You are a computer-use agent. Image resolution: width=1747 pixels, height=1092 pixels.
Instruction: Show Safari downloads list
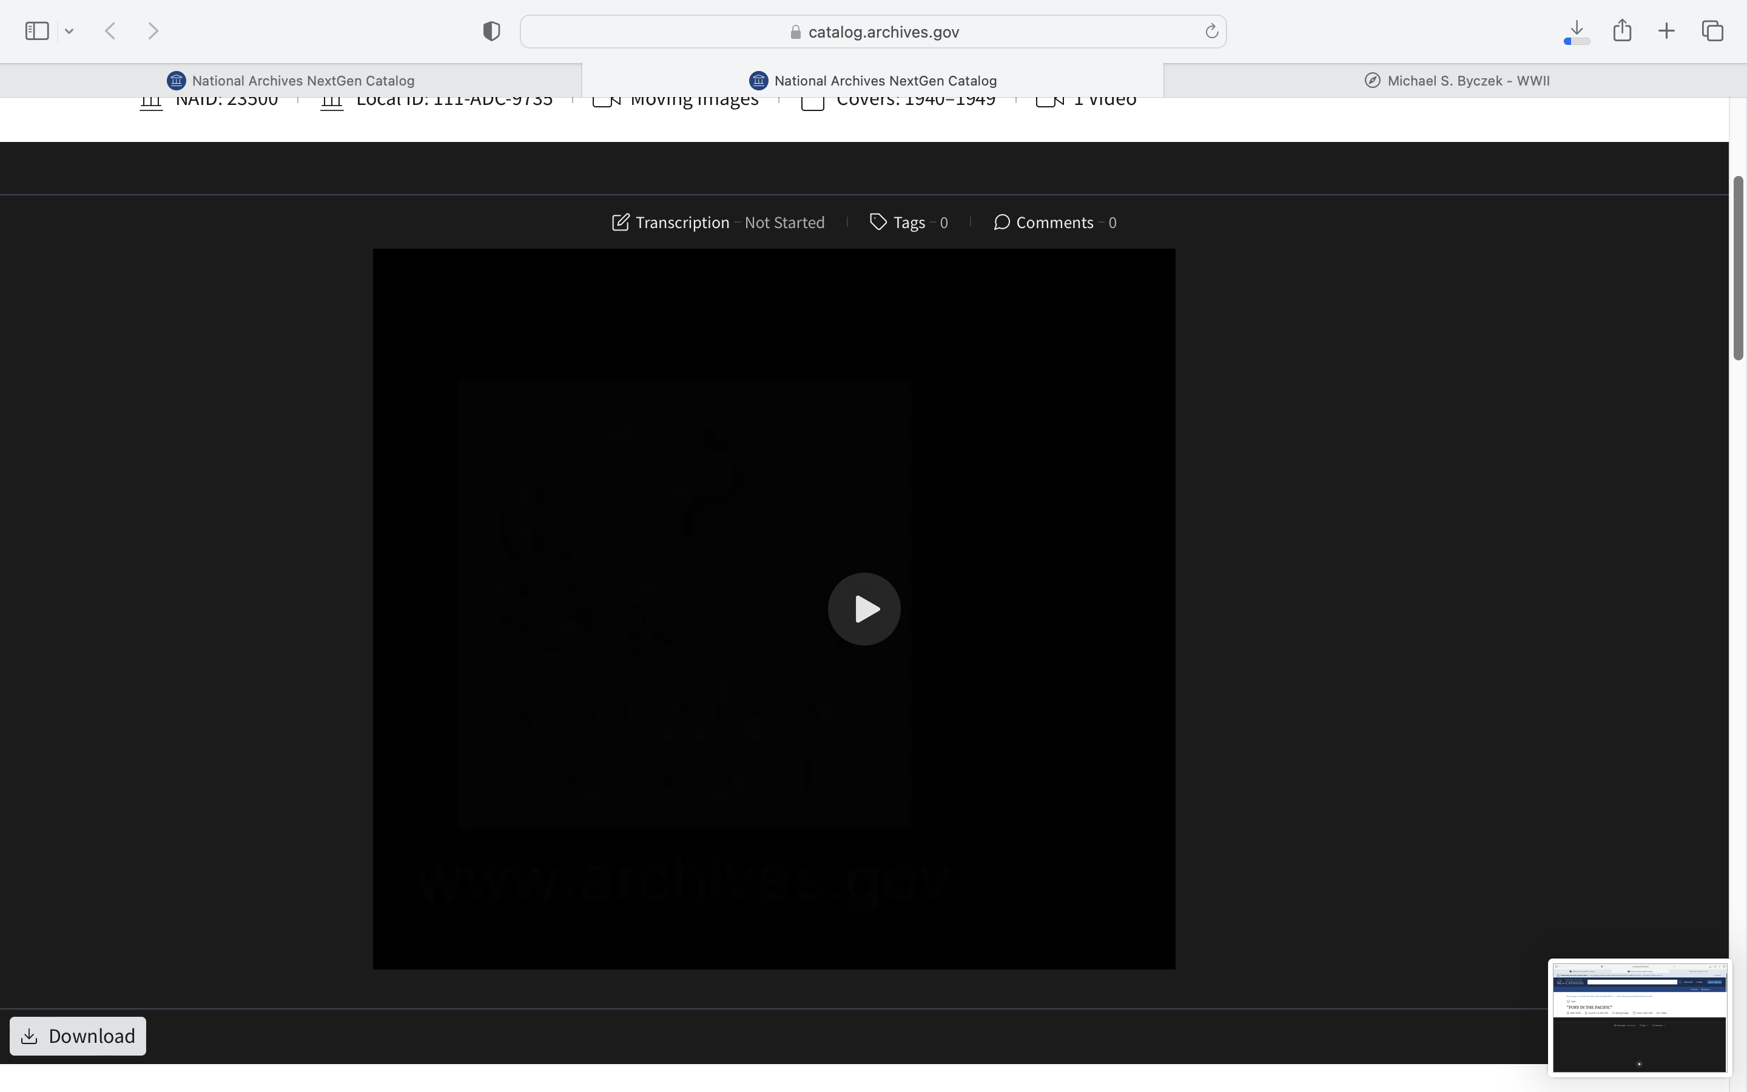click(1577, 31)
